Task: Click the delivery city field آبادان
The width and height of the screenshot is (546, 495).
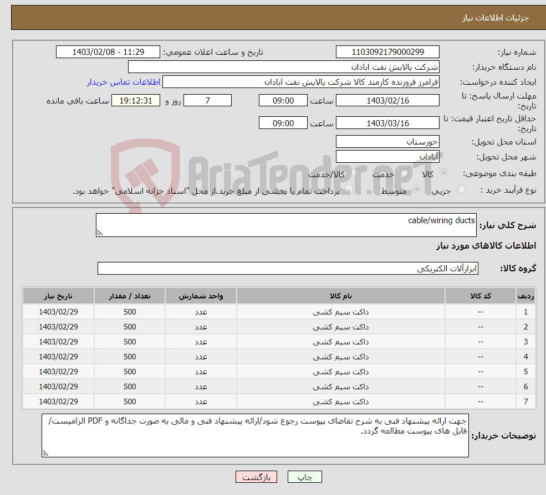Action: (x=387, y=157)
